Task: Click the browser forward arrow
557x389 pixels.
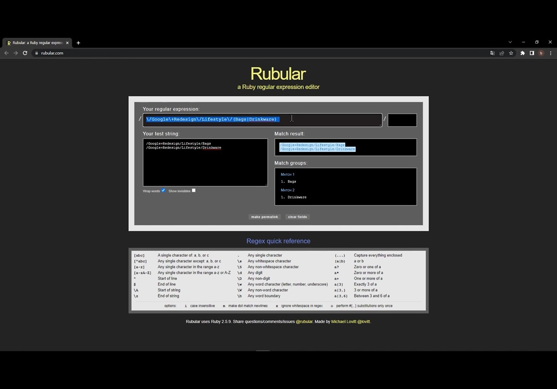Action: pos(16,53)
